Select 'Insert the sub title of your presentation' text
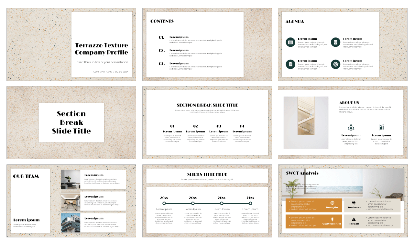The height and width of the screenshot is (245, 414). (102, 62)
